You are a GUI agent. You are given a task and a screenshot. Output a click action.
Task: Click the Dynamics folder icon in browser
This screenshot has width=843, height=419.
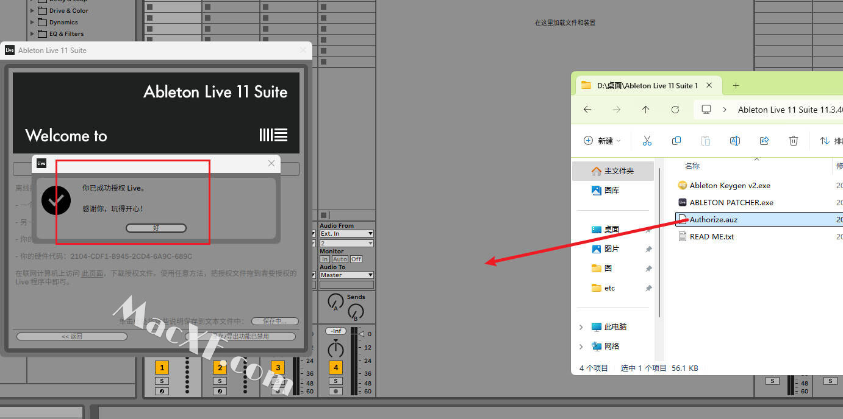tap(42, 22)
